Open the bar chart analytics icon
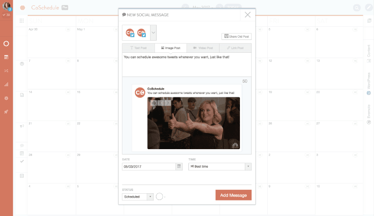Screen dimensions: 374x216 tap(6, 84)
